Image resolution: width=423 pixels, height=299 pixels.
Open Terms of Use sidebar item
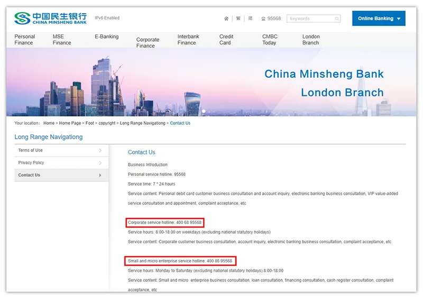(x=61, y=150)
